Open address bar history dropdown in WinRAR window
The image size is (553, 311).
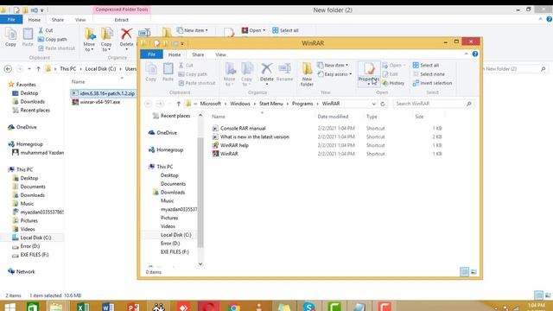click(373, 104)
